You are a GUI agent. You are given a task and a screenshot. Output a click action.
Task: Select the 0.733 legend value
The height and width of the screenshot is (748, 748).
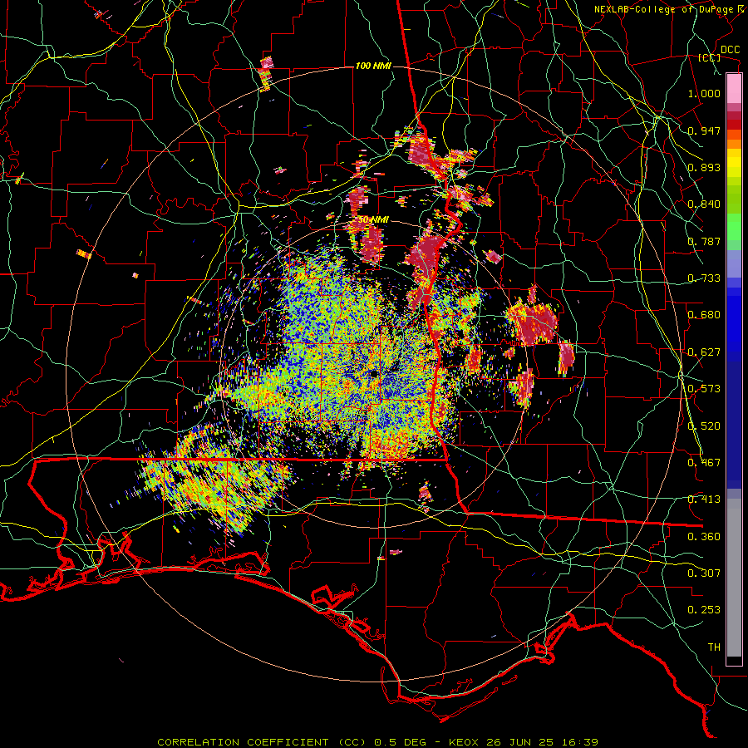[704, 278]
